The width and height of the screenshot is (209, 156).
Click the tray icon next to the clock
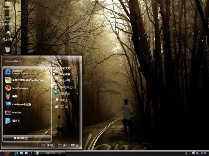click(x=198, y=153)
